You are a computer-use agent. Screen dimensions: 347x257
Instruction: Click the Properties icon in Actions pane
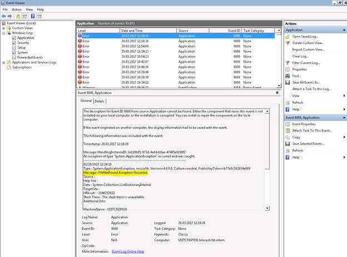tap(287, 69)
